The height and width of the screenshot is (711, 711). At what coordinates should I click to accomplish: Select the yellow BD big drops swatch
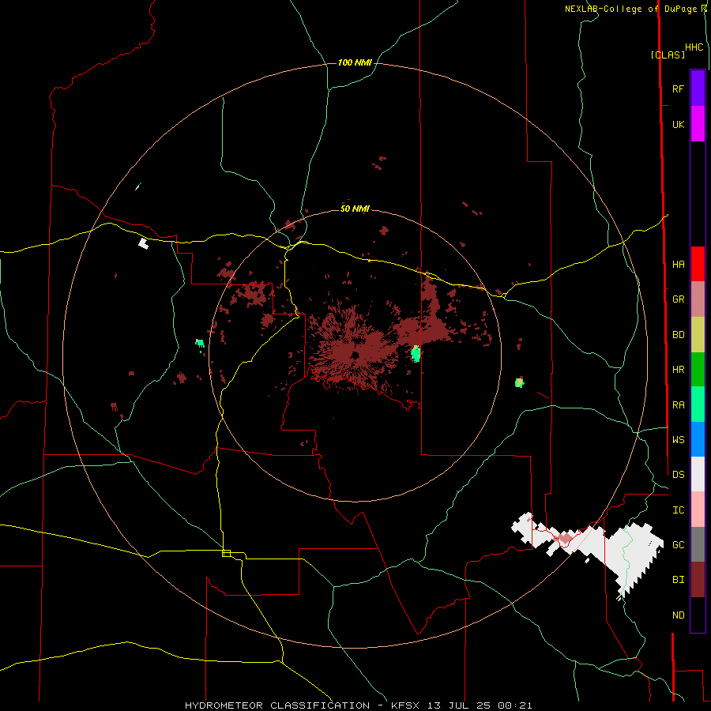pos(698,335)
